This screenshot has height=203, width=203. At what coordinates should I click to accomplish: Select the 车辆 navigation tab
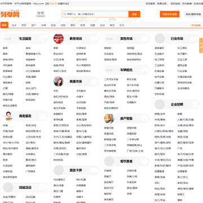[x=43, y=25]
